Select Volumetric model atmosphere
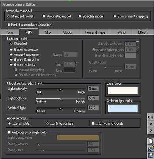154x159 pixels. tap(44, 16)
